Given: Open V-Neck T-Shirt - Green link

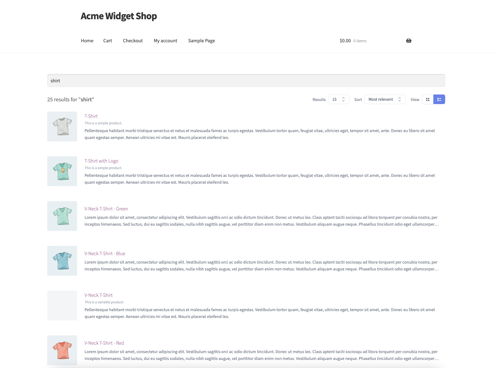Looking at the screenshot, I should pyautogui.click(x=106, y=209).
